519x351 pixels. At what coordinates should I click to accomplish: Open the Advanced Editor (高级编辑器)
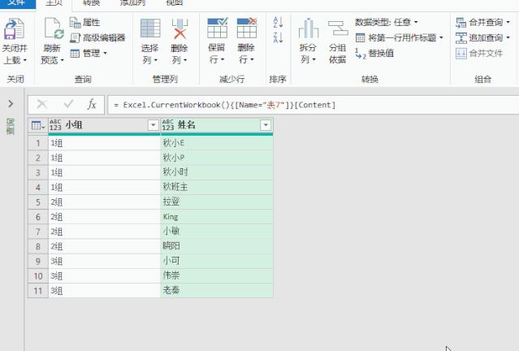tap(98, 37)
